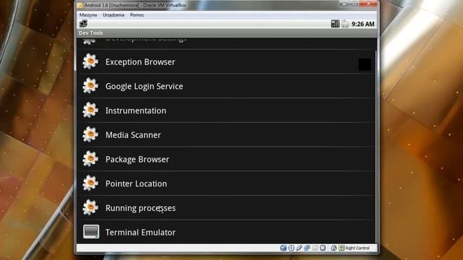This screenshot has height=260, width=463.
Task: Select Instrumentation list entry
Action: click(x=226, y=110)
